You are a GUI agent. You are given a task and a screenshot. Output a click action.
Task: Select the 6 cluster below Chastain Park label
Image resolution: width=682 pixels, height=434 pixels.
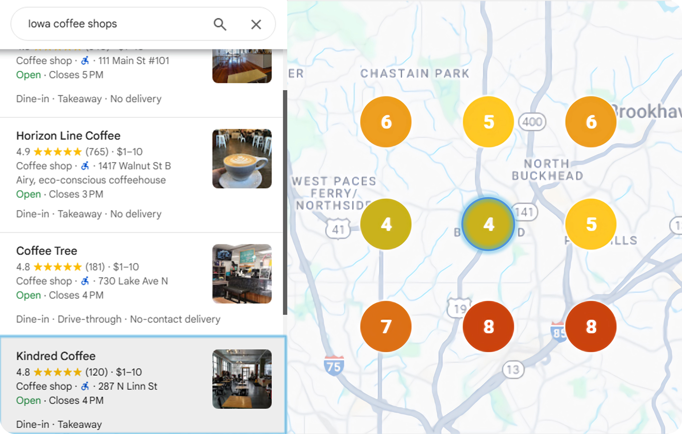[x=386, y=122]
